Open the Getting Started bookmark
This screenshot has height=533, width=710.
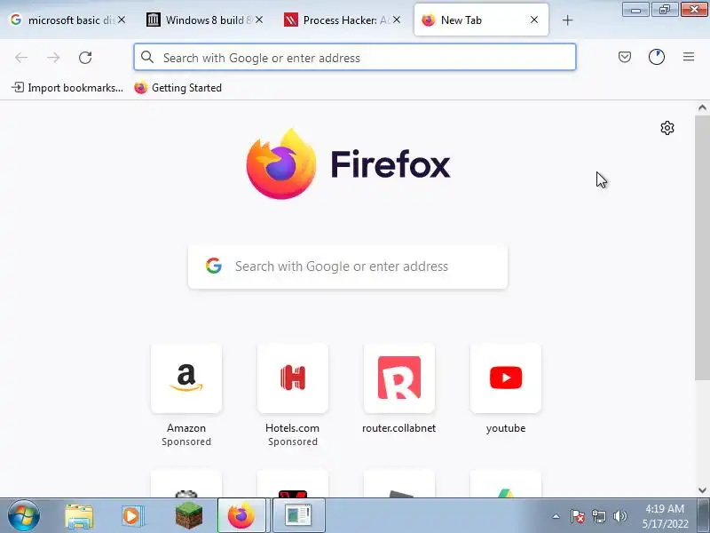point(178,87)
